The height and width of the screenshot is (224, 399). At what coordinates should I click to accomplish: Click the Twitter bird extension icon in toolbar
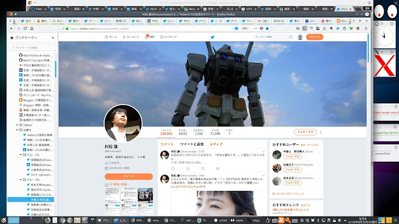tap(338, 29)
